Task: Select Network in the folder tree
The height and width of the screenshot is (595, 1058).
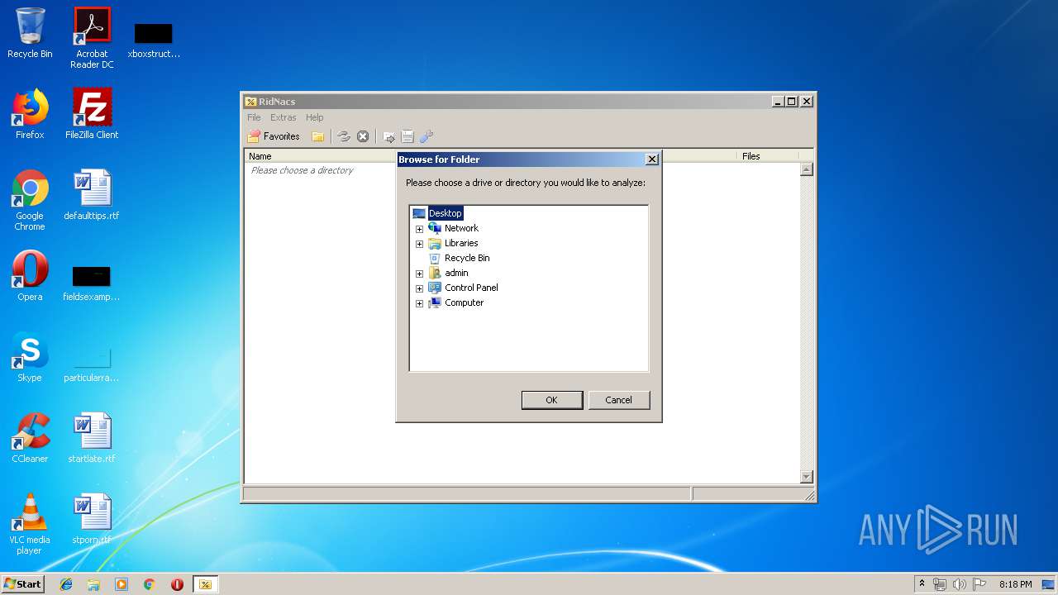Action: [x=461, y=228]
